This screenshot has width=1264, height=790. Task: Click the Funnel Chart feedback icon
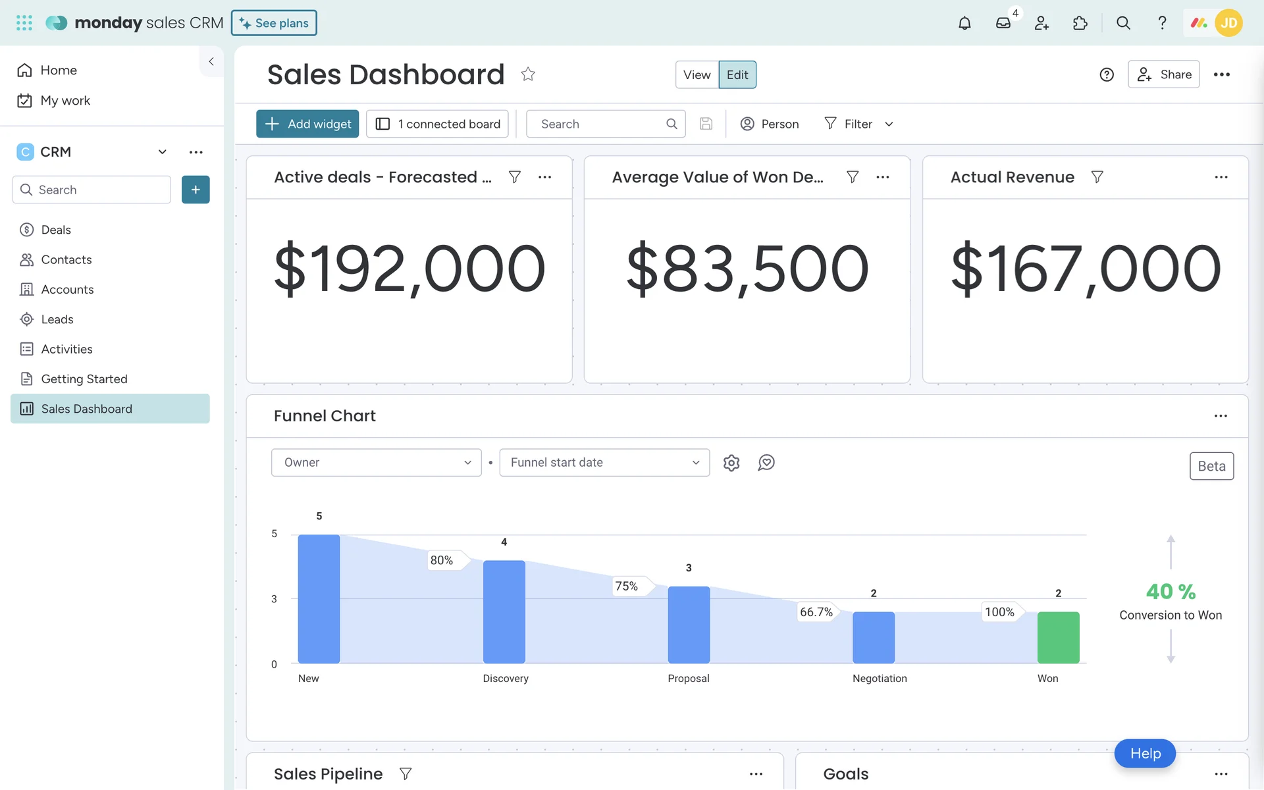tap(766, 463)
